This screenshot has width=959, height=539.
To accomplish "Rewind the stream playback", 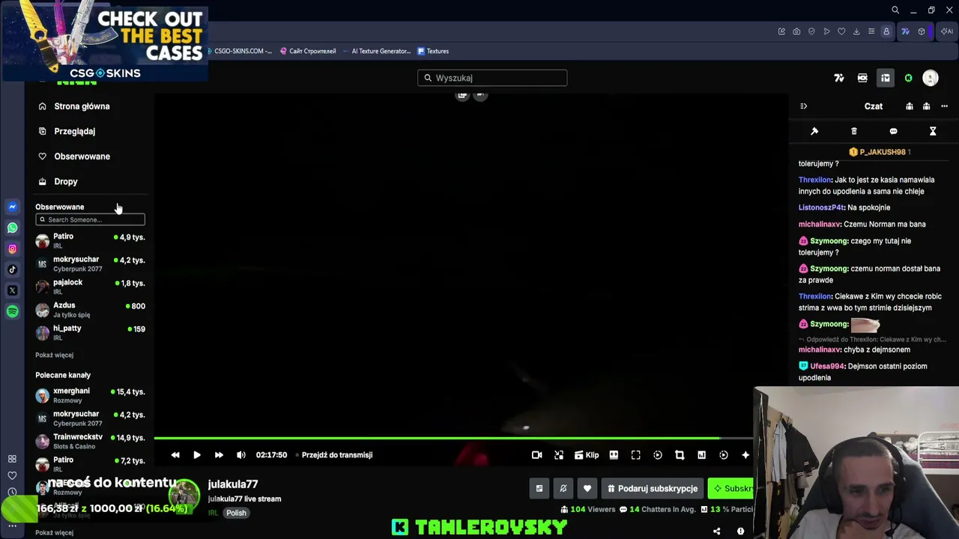I will point(175,455).
